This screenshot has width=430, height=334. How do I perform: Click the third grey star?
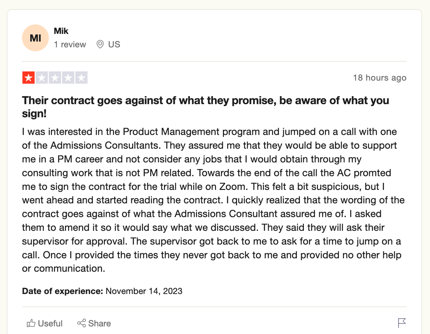55,78
